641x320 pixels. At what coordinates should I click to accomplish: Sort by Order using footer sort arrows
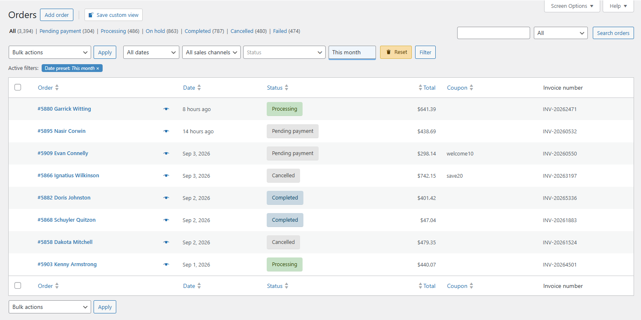pos(57,286)
